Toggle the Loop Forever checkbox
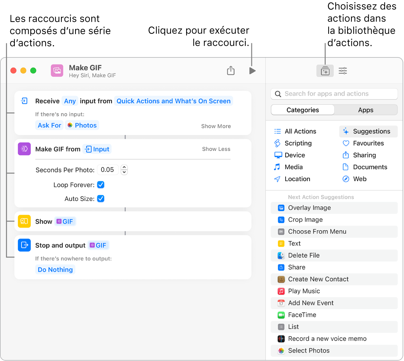 (x=101, y=185)
